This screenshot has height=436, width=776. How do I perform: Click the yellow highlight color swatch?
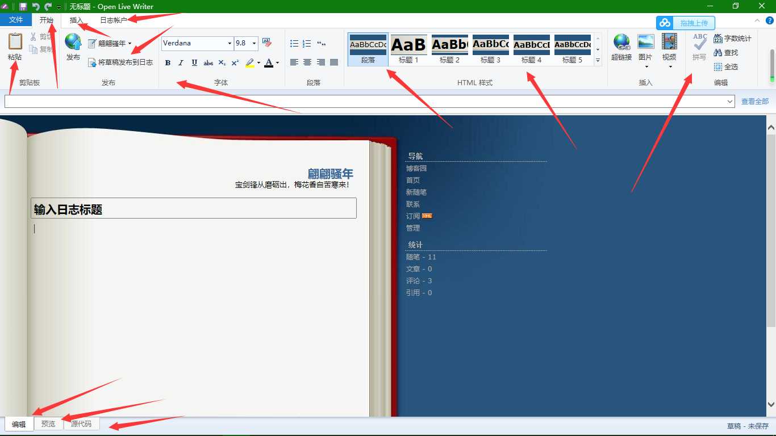pos(250,63)
